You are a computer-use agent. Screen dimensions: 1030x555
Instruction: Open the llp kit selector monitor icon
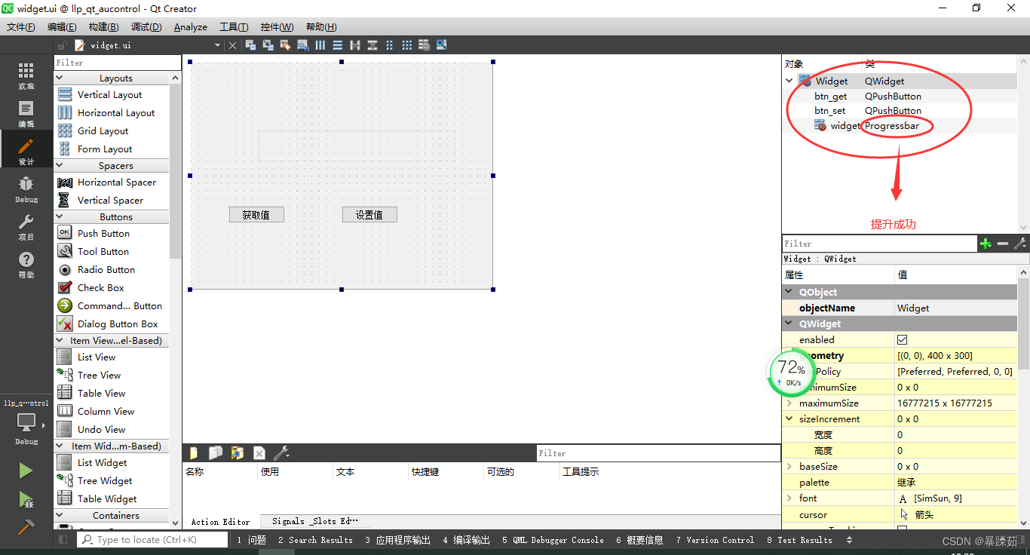(x=26, y=424)
